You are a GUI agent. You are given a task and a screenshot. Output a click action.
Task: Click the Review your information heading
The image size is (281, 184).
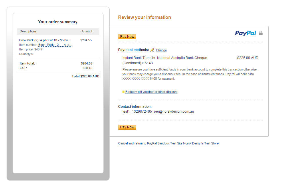(x=145, y=17)
